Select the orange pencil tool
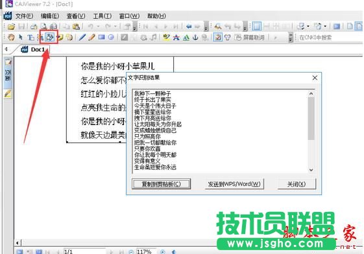The height and width of the screenshot is (254, 364). tap(91, 37)
